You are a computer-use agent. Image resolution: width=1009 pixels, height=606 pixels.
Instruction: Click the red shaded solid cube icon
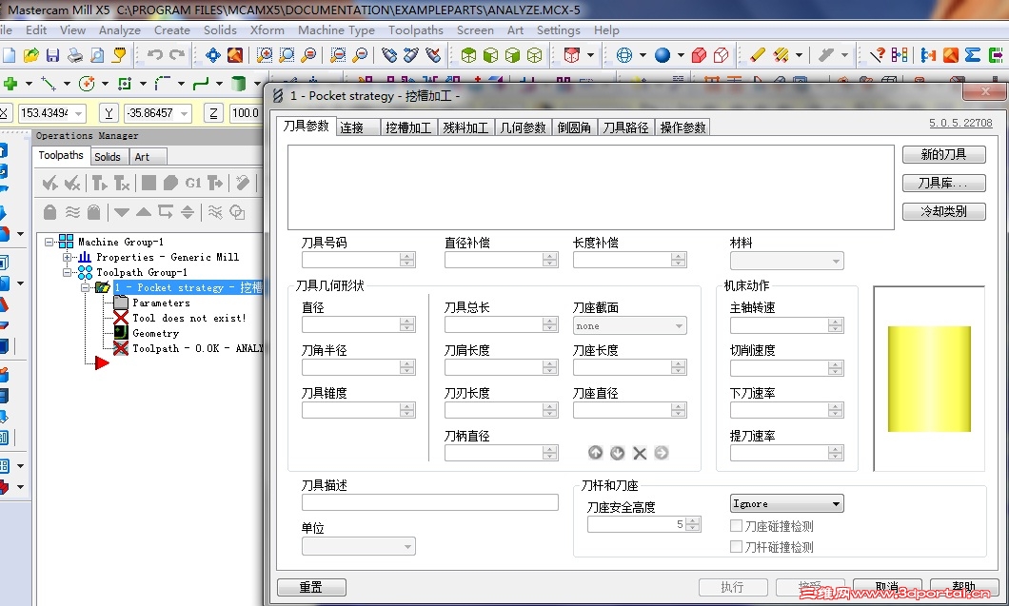coord(699,55)
